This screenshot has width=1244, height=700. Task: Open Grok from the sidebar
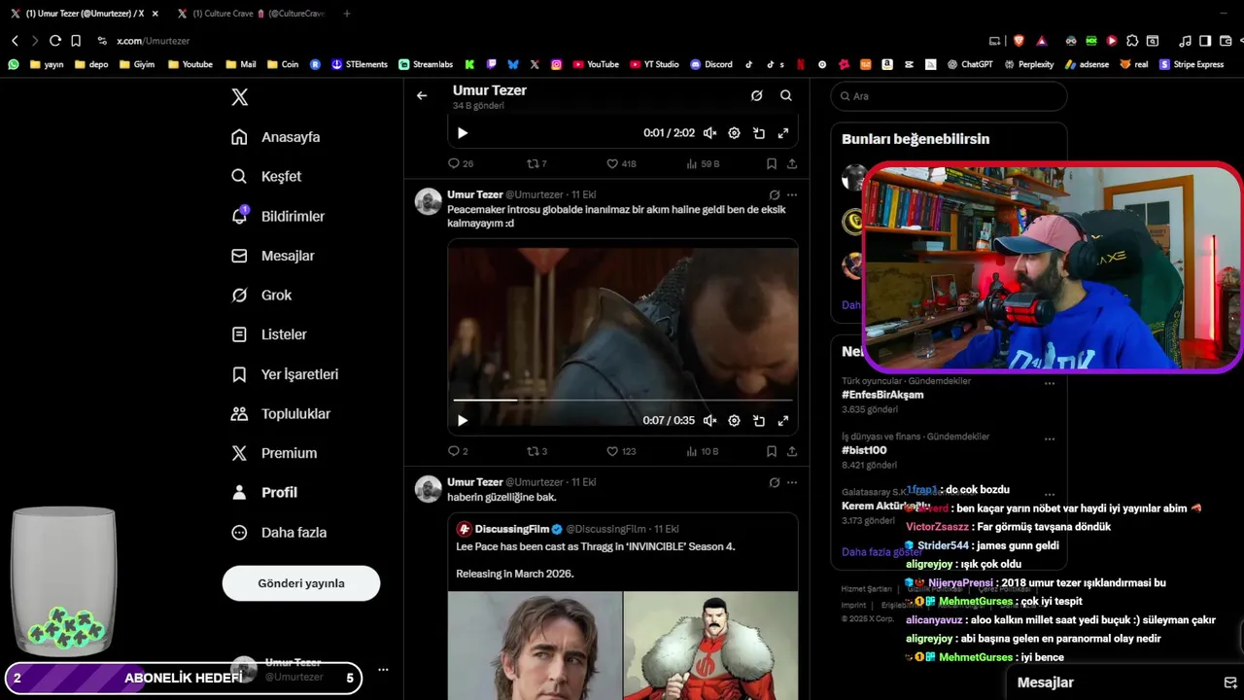pos(262,295)
